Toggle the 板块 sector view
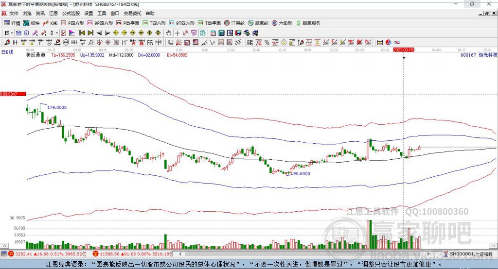498x269 pixels. tap(32, 23)
